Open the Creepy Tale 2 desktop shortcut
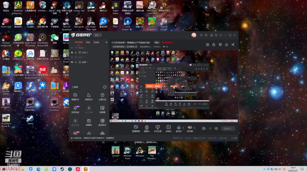This screenshot has width=307, height=172. click(x=79, y=7)
